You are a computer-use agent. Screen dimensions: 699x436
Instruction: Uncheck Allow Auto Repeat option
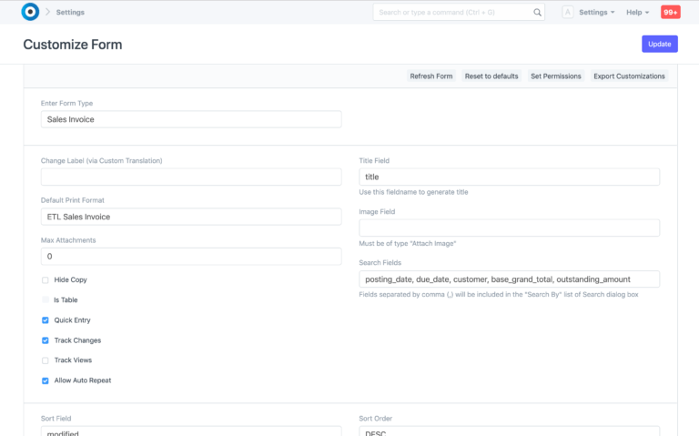click(46, 380)
